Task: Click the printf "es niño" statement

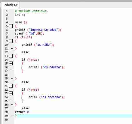Action: coord(38,45)
